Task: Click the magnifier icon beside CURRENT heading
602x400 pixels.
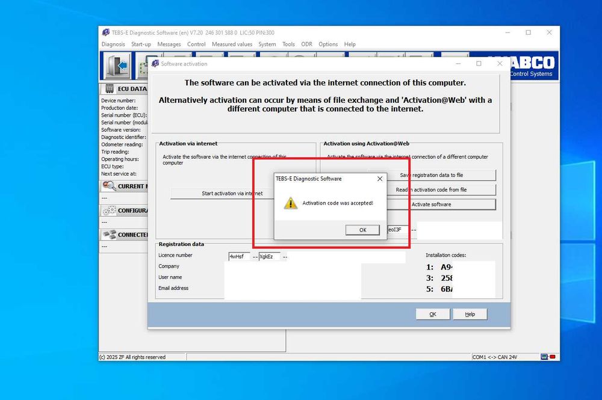Action: 109,186
